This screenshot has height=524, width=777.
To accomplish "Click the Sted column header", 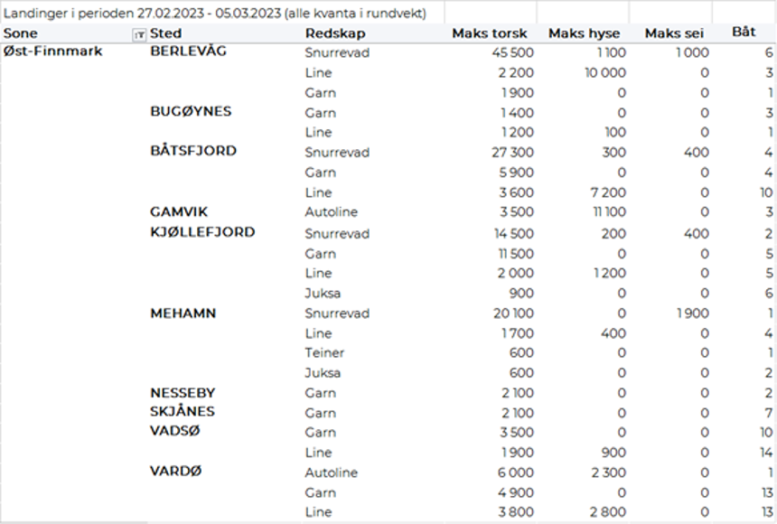I will tap(166, 33).
